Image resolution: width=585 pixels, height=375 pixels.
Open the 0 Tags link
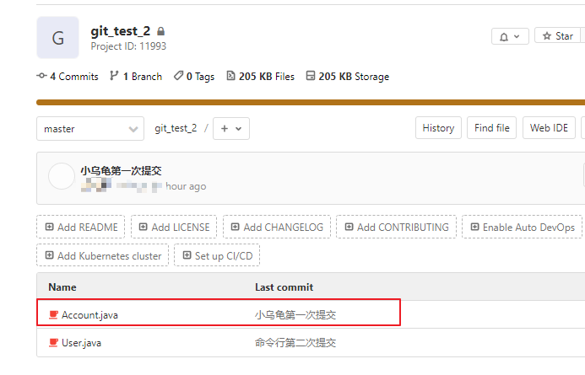[194, 77]
